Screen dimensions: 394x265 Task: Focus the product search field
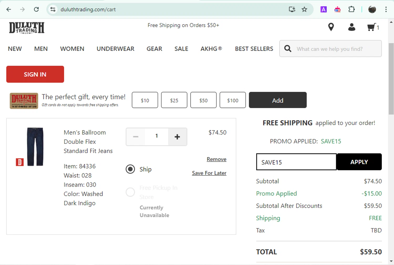[x=330, y=49]
